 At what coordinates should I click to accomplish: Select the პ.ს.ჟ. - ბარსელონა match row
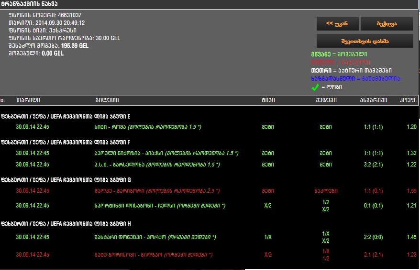tap(209, 165)
